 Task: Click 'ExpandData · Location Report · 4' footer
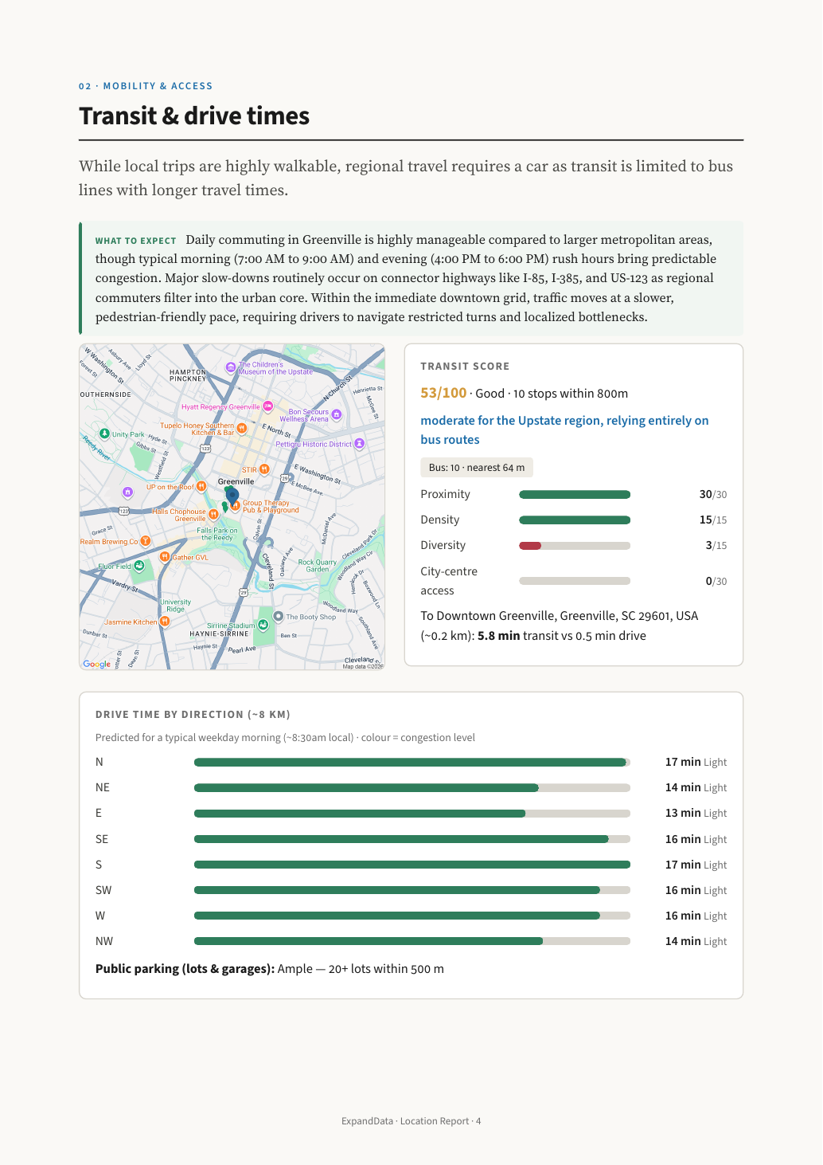tap(411, 1121)
